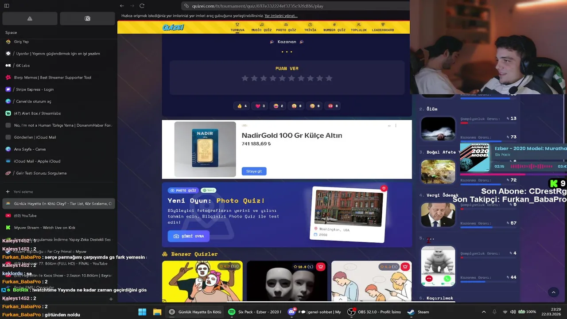Open the Blerp Memes sidebar tab

click(x=58, y=78)
